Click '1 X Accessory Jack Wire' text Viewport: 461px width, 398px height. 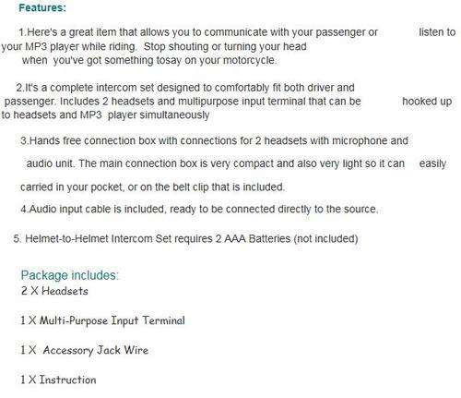85,350
